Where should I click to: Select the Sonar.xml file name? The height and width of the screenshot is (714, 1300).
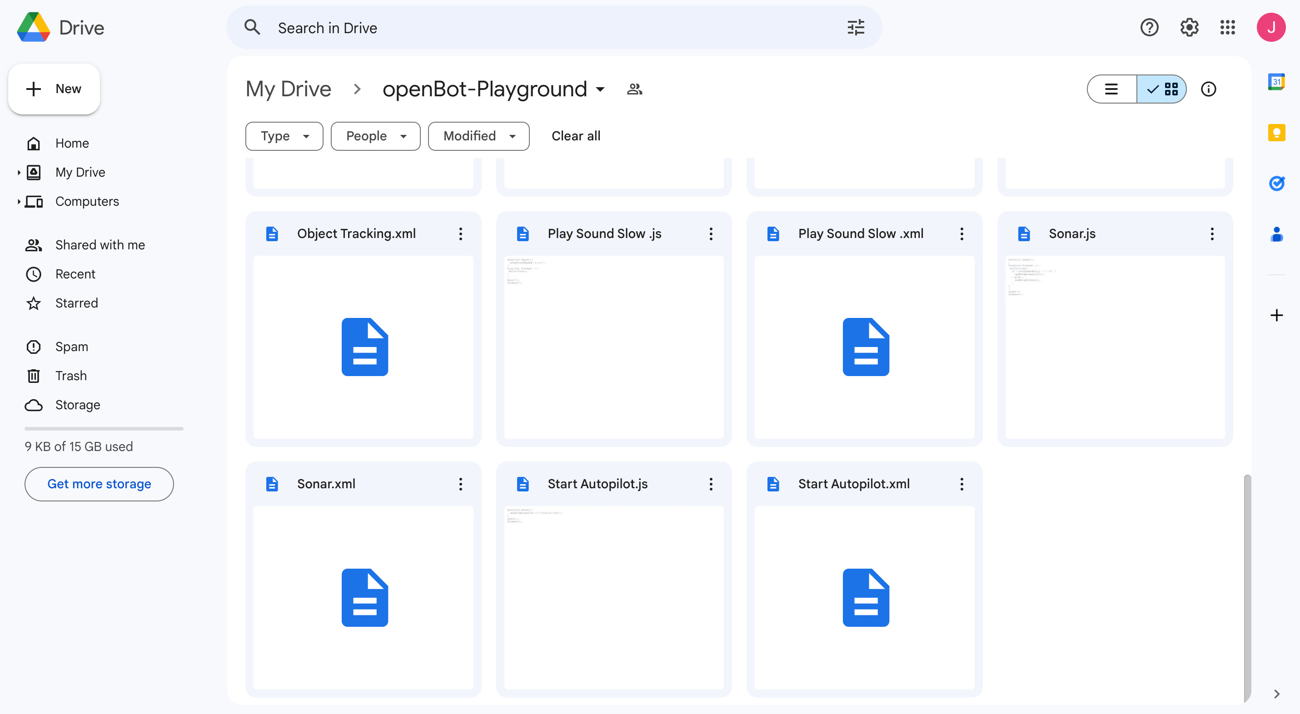326,484
